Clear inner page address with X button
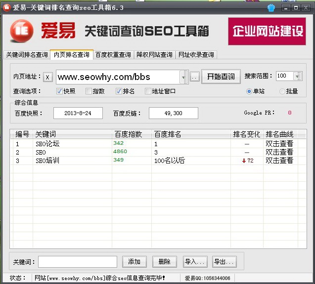Screen dimensions: 315x284 pyautogui.click(x=48, y=77)
